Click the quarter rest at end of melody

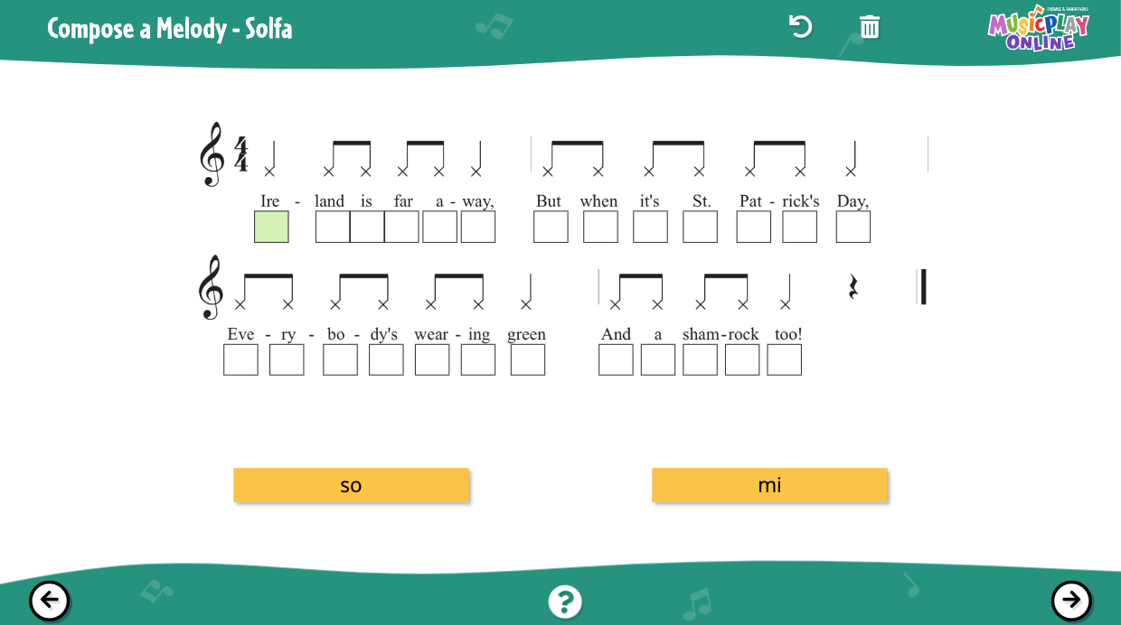[x=853, y=287]
